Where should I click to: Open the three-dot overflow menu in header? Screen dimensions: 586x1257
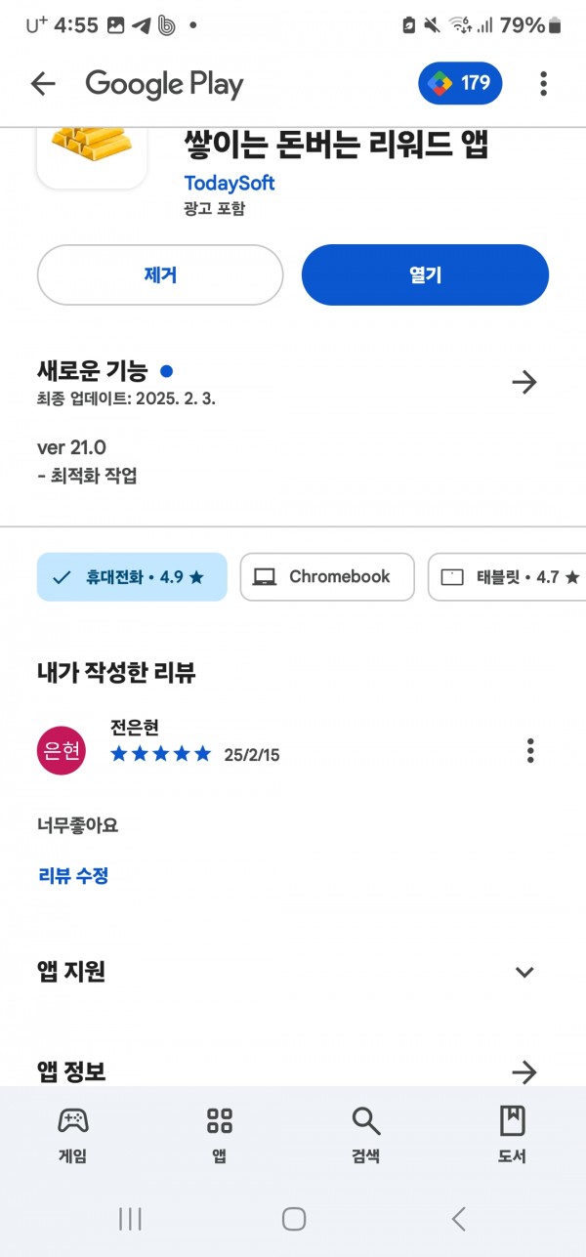point(544,84)
